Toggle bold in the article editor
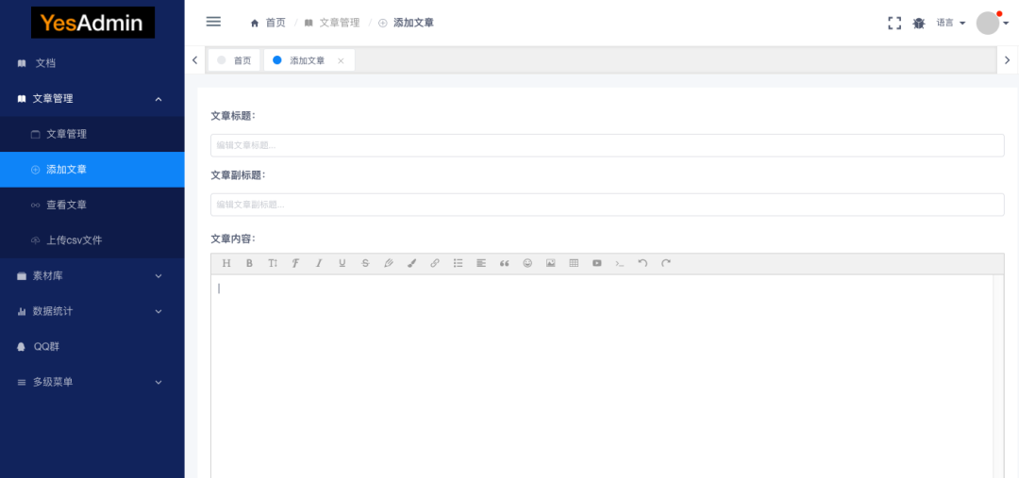The image size is (1019, 478). pyautogui.click(x=249, y=263)
